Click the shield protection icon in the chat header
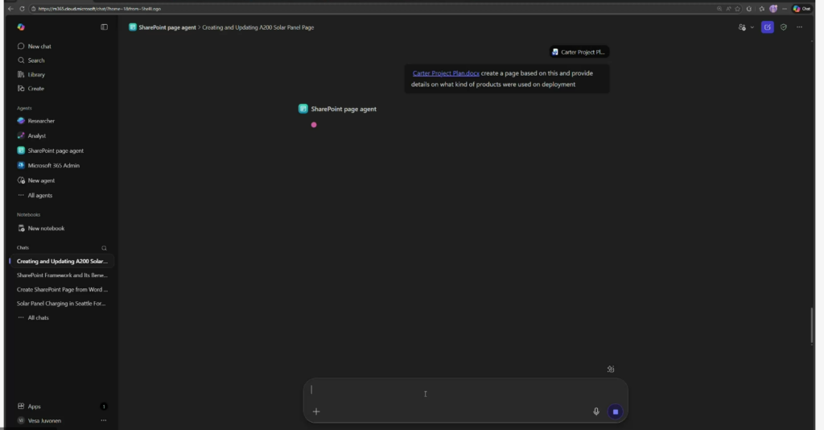This screenshot has height=430, width=824. (x=784, y=27)
